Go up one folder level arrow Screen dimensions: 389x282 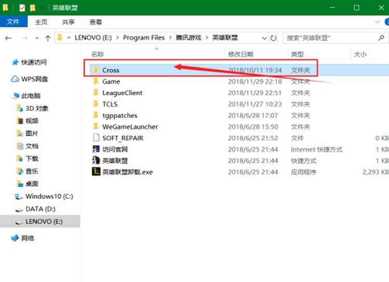[48, 38]
